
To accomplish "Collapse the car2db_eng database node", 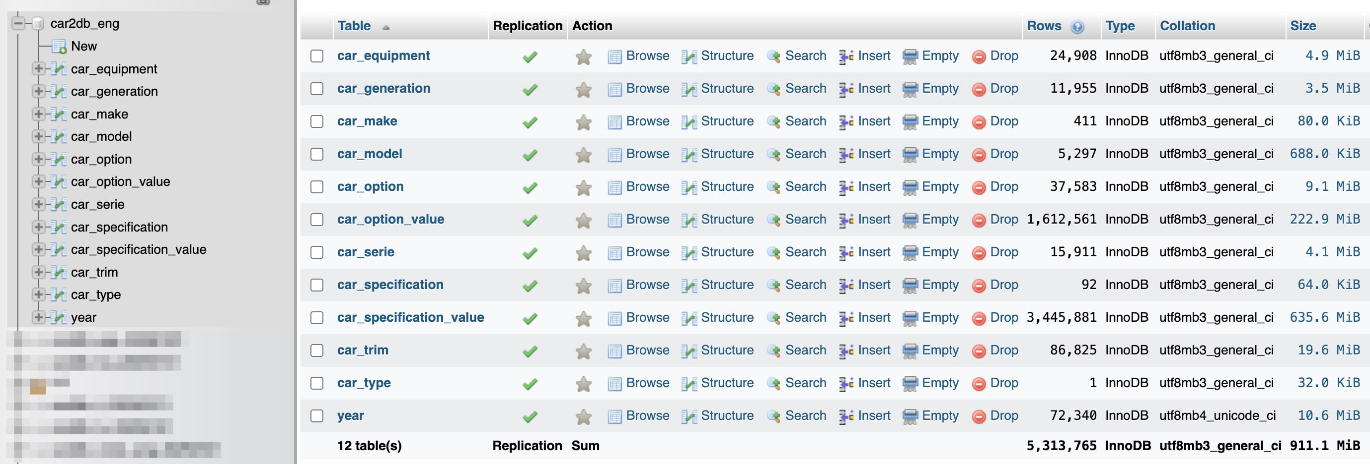I will click(x=18, y=23).
